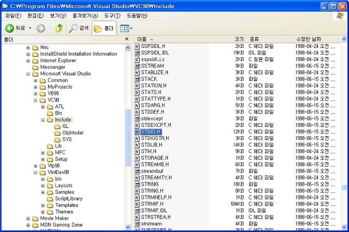Open the Back button history dropdown arrow
The height and width of the screenshot is (232, 349).
coord(30,28)
